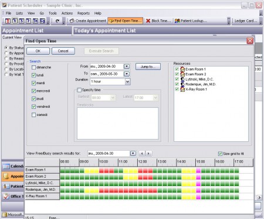
Task: Toggle Size grid to fit checkbox
Action: point(220,154)
